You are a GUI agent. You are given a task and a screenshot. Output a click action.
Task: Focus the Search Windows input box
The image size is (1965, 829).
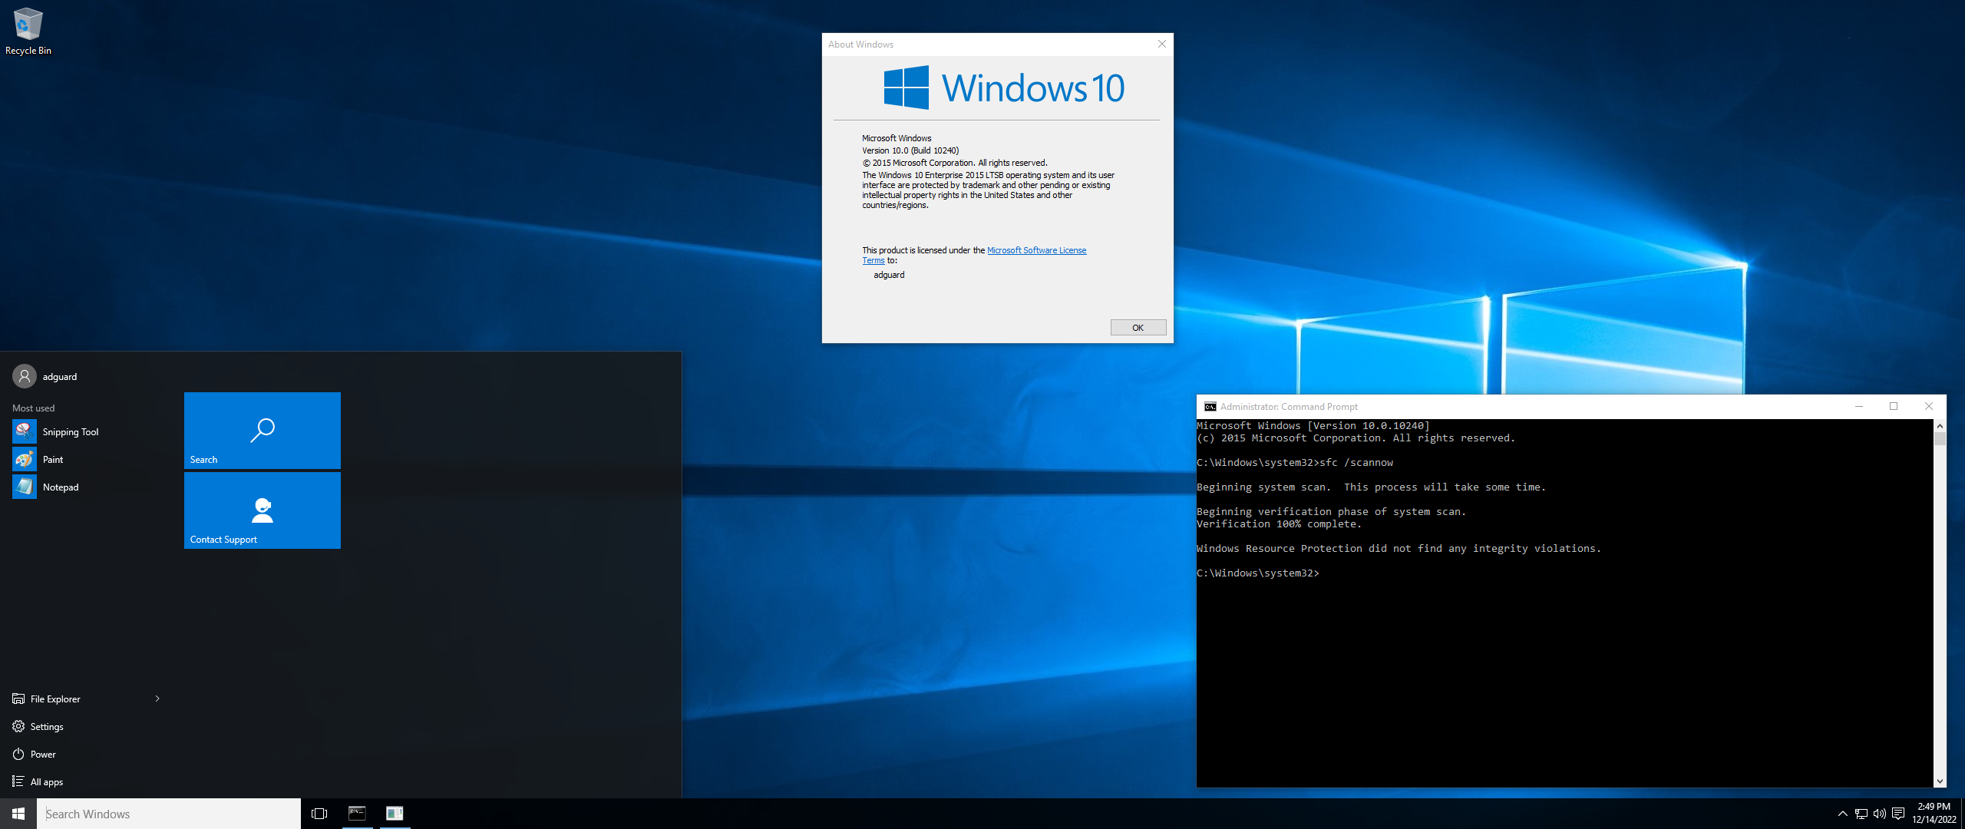click(169, 814)
